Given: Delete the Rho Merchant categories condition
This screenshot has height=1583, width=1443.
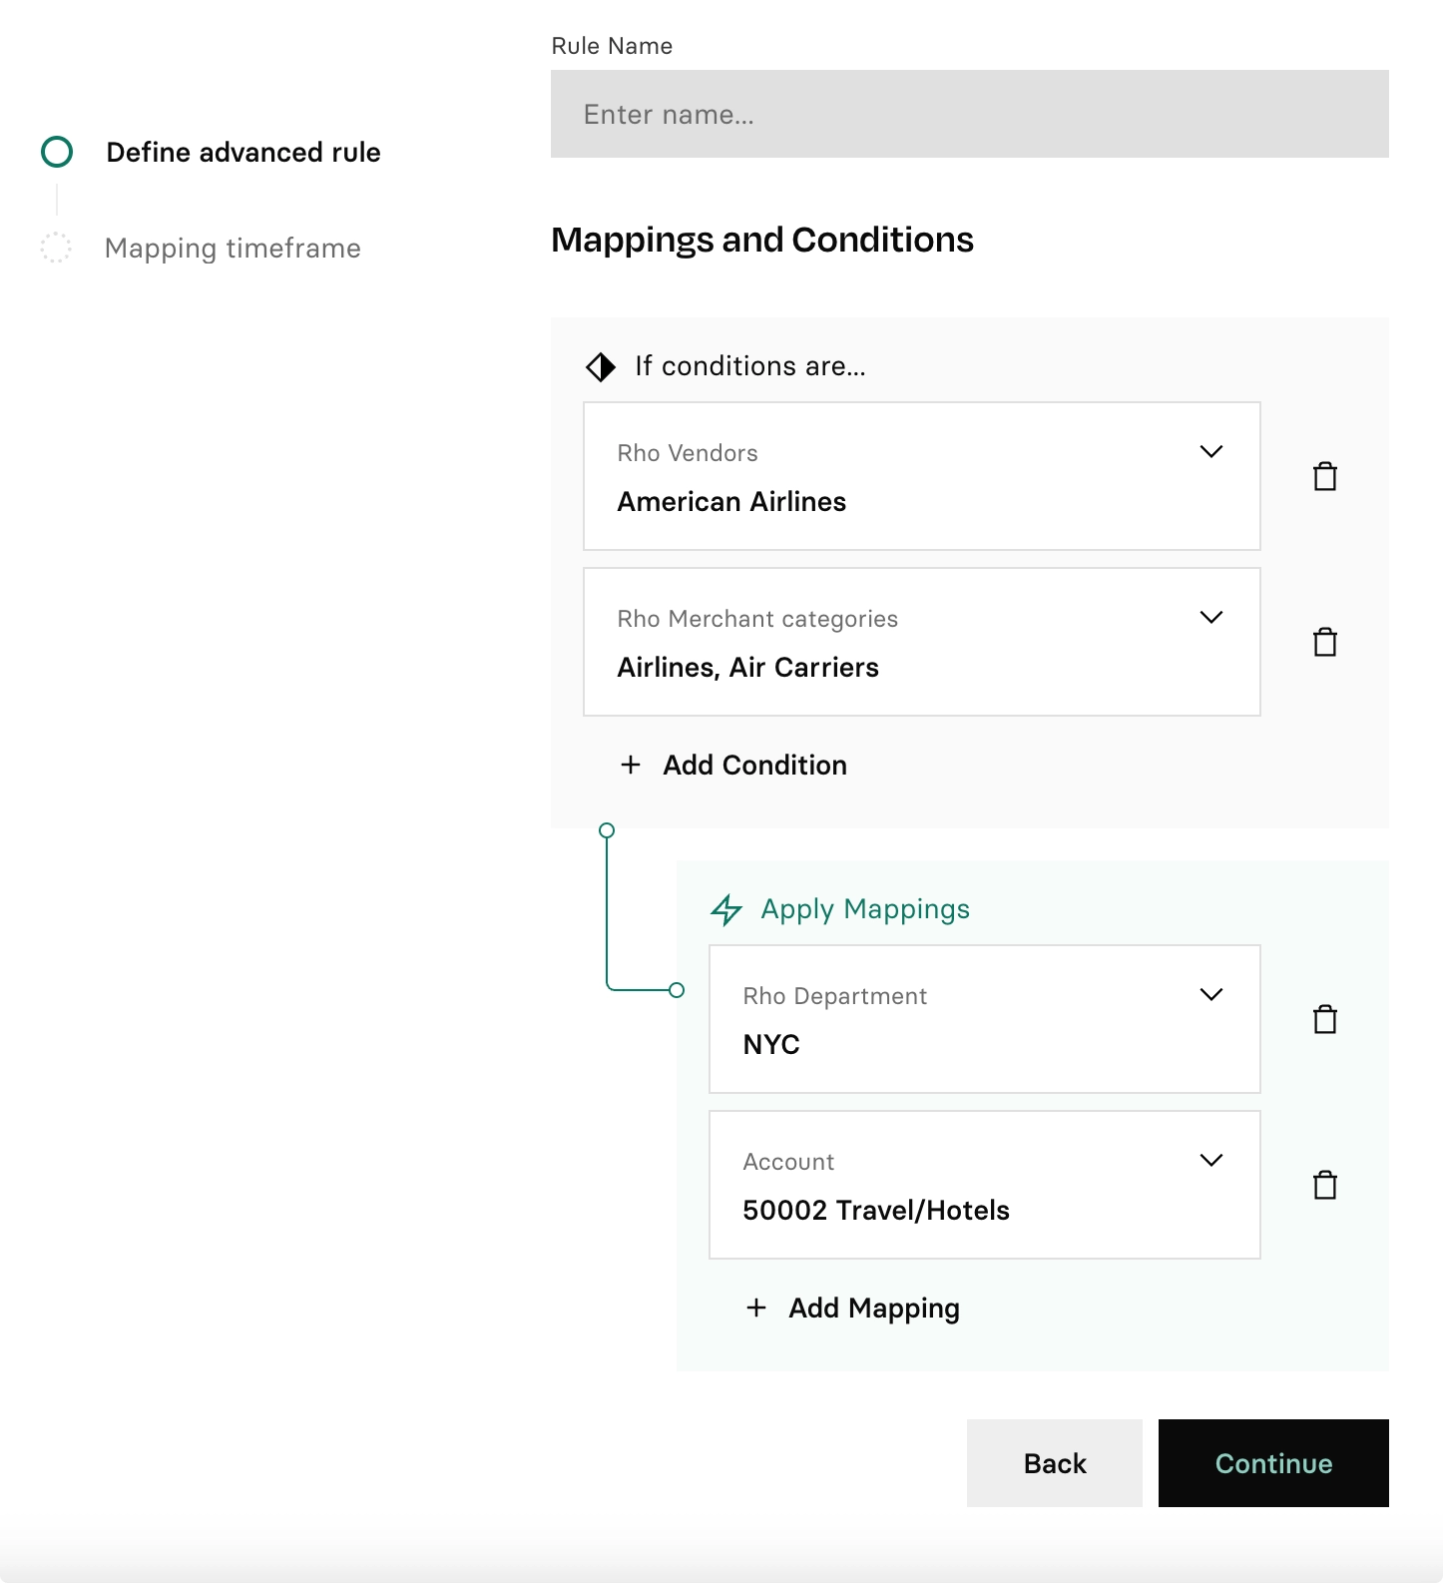Looking at the screenshot, I should 1324,642.
